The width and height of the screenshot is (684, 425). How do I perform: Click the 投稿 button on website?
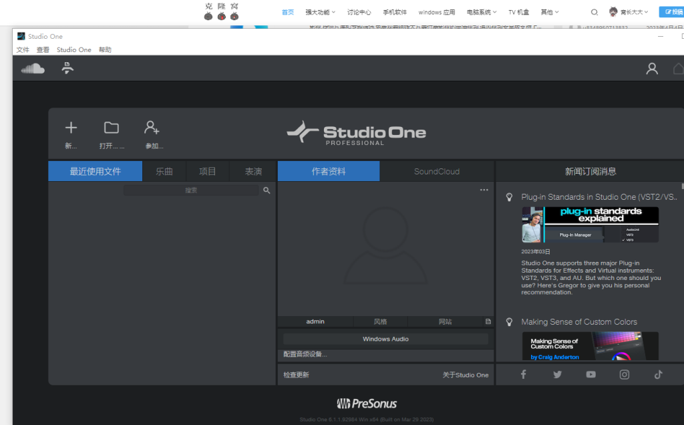(x=672, y=12)
